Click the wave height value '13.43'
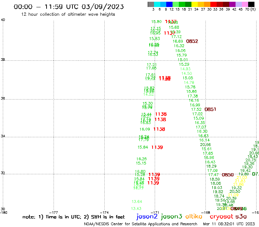This screenshot has width=259, height=227. 136,208
